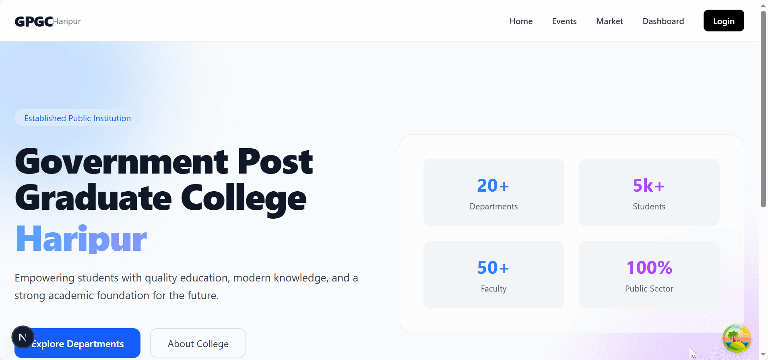Select the 5k+ Students stat card
The height and width of the screenshot is (360, 768).
click(648, 192)
